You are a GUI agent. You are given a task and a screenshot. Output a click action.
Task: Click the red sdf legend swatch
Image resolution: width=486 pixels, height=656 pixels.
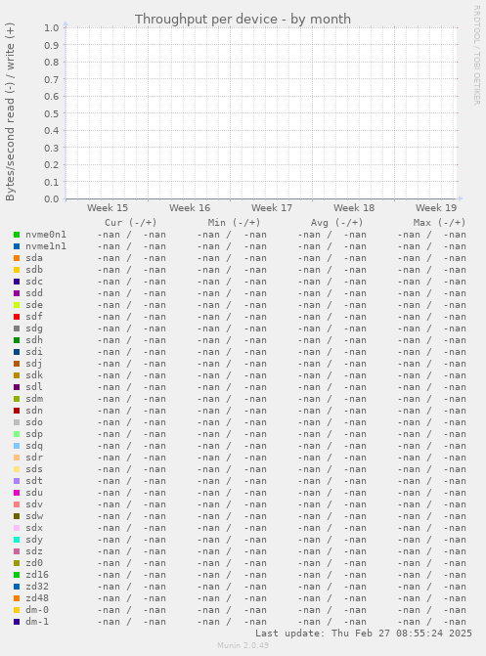pos(17,317)
